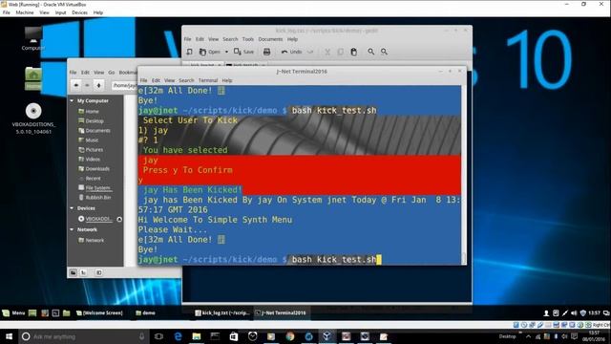Click the Computer desktop icon
This screenshot has height=344, width=611.
(x=33, y=39)
